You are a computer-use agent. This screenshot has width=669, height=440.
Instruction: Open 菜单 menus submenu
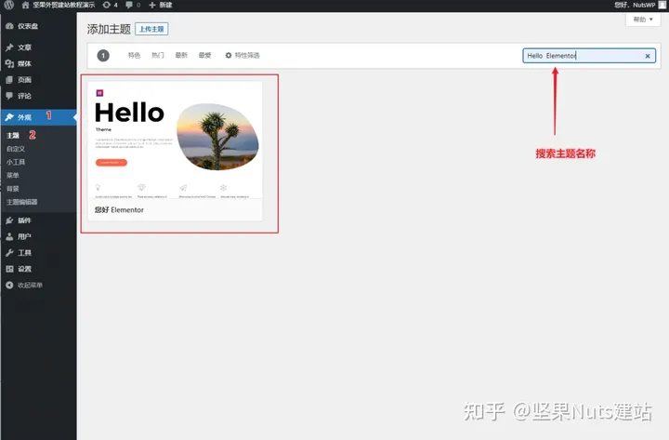[x=13, y=175]
